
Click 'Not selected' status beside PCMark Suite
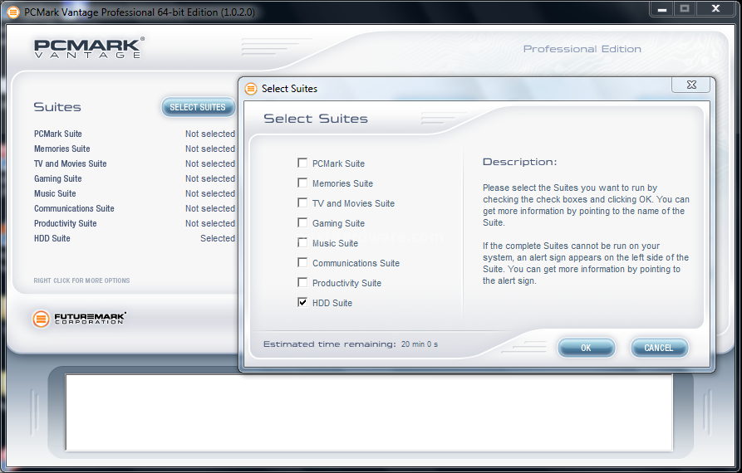click(x=210, y=134)
